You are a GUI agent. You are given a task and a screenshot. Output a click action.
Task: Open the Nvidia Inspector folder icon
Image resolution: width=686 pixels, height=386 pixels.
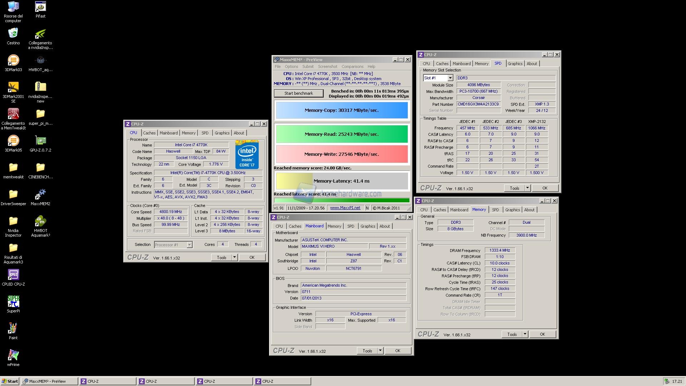coord(13,222)
